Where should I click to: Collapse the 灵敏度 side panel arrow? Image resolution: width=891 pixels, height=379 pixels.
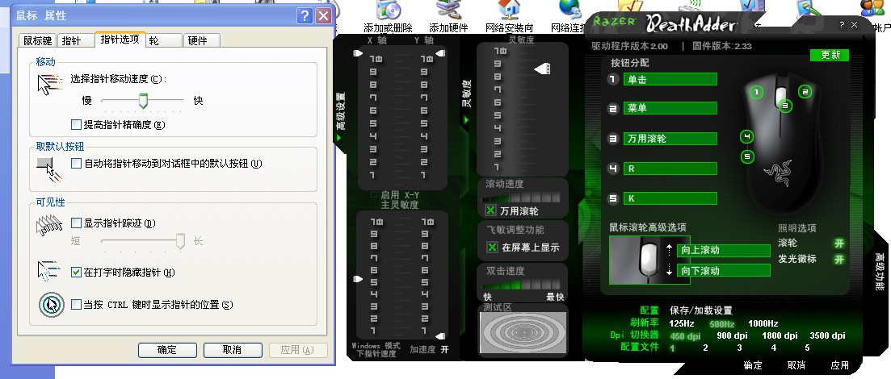tap(467, 119)
